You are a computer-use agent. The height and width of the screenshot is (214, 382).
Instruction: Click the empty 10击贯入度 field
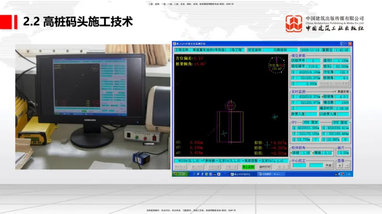pyautogui.click(x=343, y=114)
